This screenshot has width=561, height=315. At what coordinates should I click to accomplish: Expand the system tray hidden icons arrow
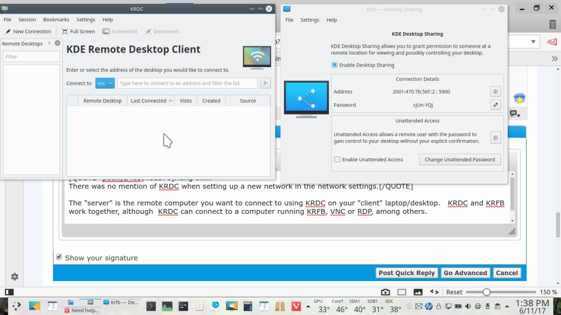pos(506,306)
